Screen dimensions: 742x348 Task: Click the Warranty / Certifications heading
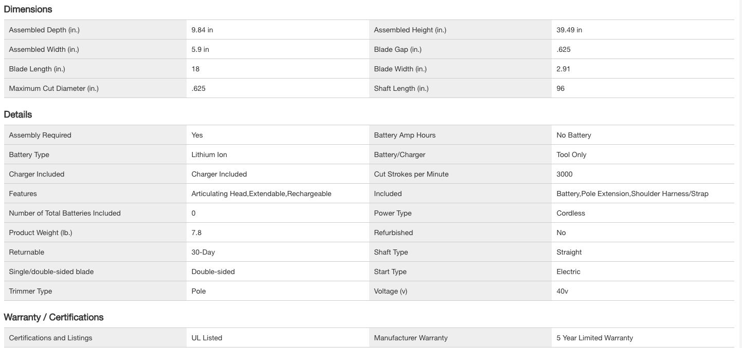tap(53, 317)
